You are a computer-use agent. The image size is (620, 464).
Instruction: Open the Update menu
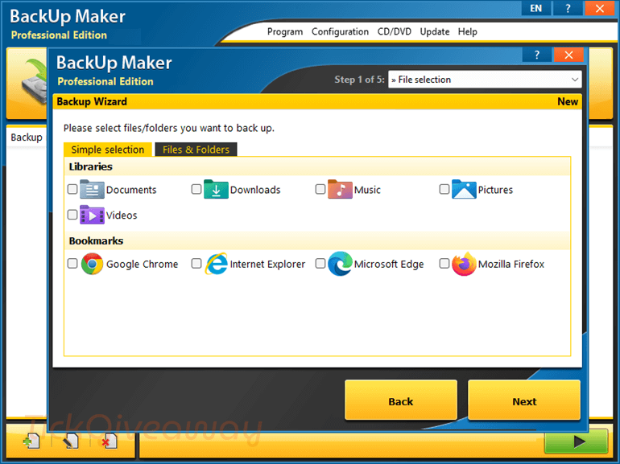point(435,31)
